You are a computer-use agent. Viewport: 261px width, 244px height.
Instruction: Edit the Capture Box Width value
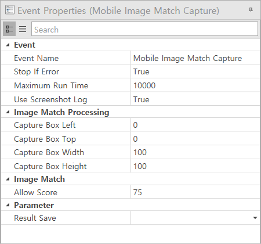click(x=195, y=152)
